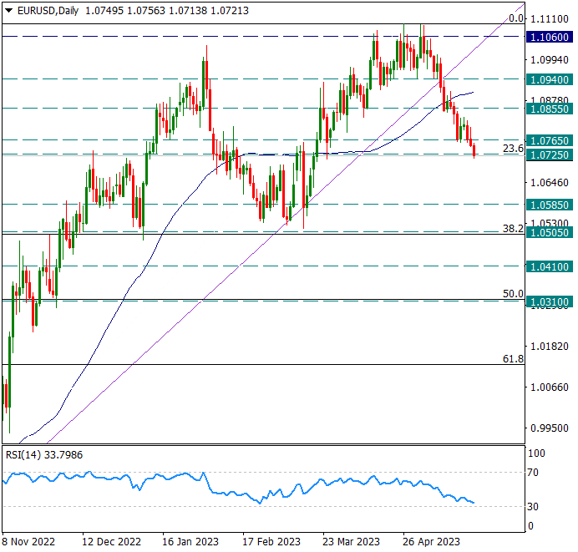The width and height of the screenshot is (578, 552).
Task: Click the 1.01820 price scale value
Action: pyautogui.click(x=550, y=347)
